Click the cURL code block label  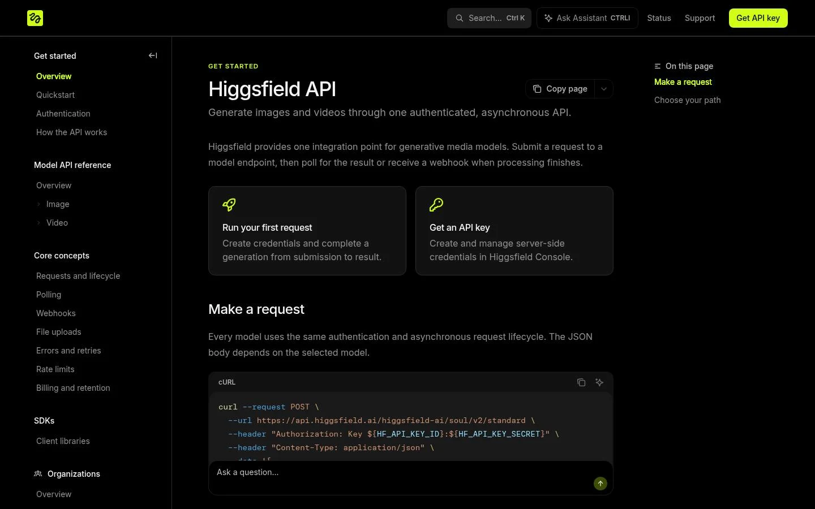click(x=227, y=382)
